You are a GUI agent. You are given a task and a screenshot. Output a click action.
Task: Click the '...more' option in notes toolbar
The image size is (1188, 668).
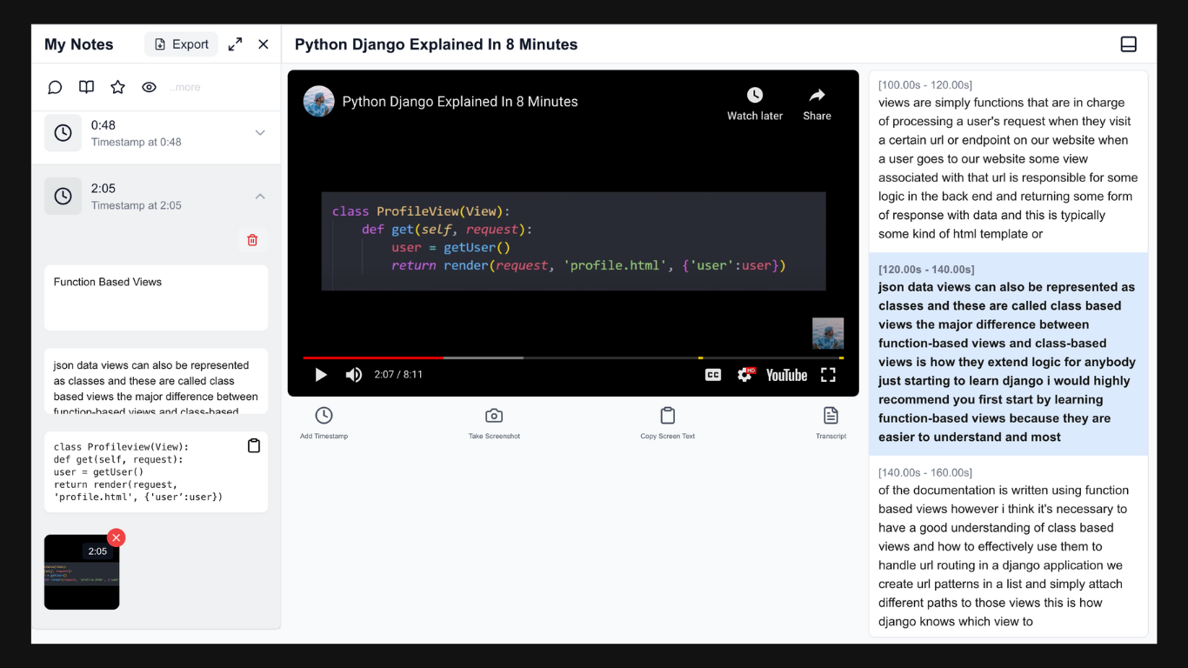click(x=185, y=87)
